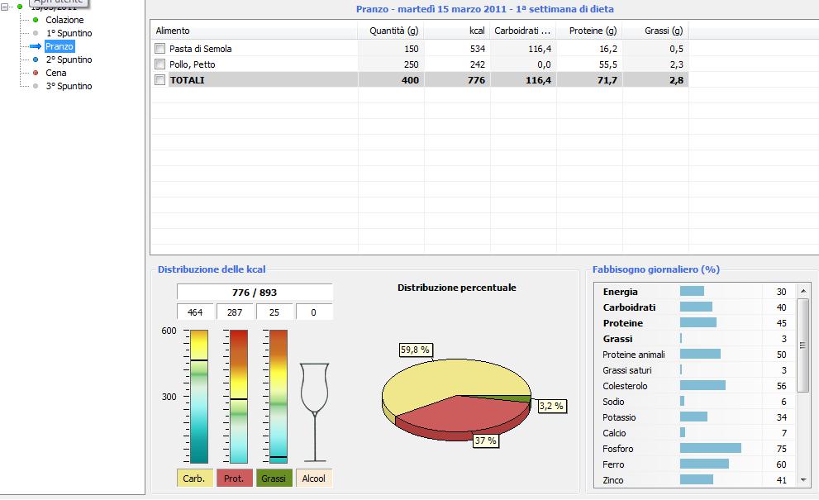Click the 0 alcohol kcal field
Image resolution: width=819 pixels, height=500 pixels.
[313, 312]
